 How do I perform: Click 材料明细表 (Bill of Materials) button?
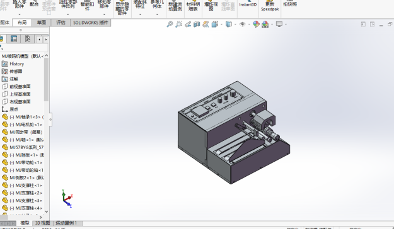[193, 6]
